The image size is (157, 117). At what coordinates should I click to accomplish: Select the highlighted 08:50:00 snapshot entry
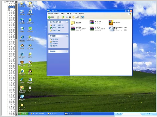pos(12,7)
